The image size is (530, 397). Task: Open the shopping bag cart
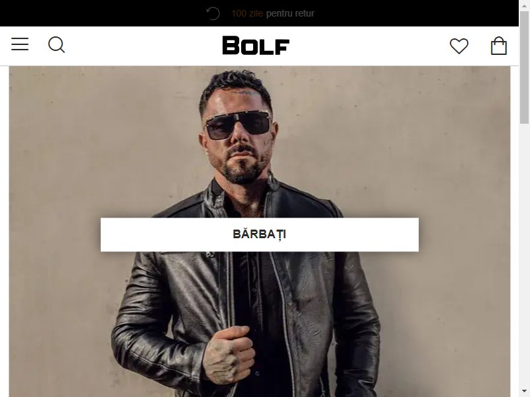(499, 46)
